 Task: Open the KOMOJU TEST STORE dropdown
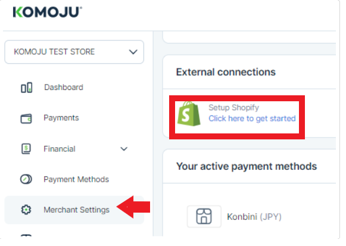(74, 52)
